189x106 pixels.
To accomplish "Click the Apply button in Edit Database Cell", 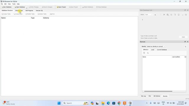I will (183, 37).
